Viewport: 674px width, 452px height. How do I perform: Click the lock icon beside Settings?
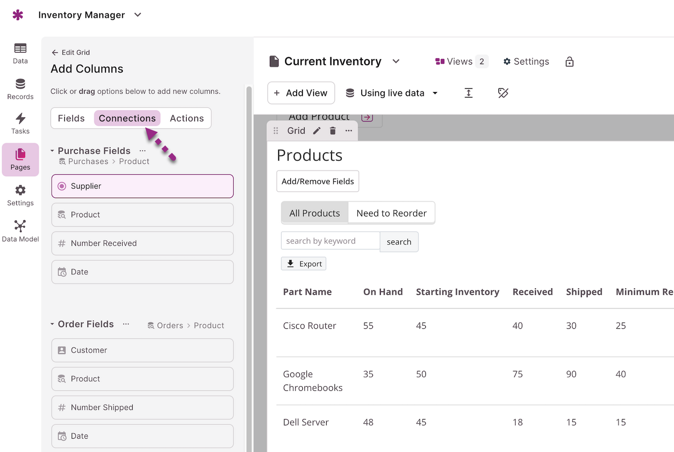click(x=569, y=61)
